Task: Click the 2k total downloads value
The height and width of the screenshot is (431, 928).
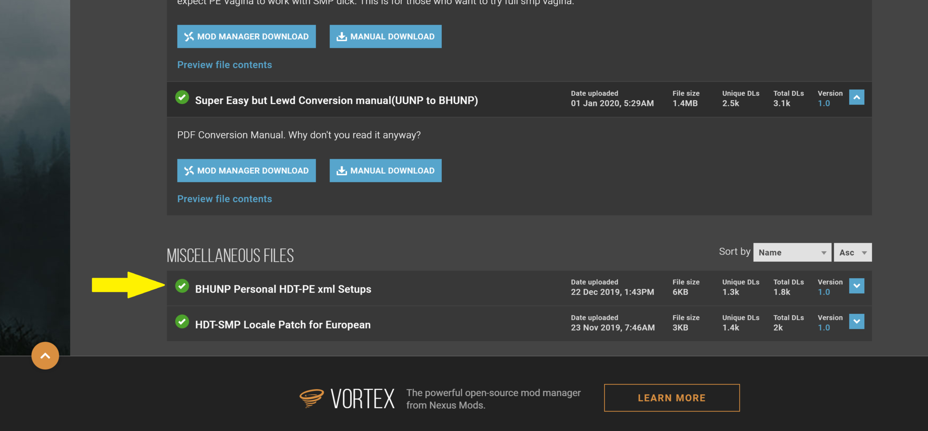Action: (778, 328)
